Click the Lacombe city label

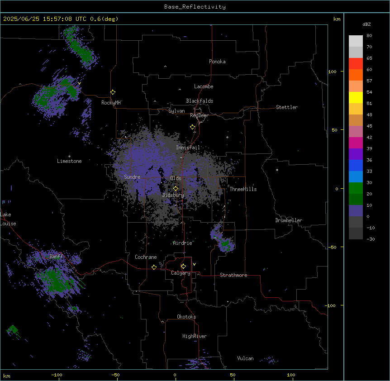click(x=204, y=86)
